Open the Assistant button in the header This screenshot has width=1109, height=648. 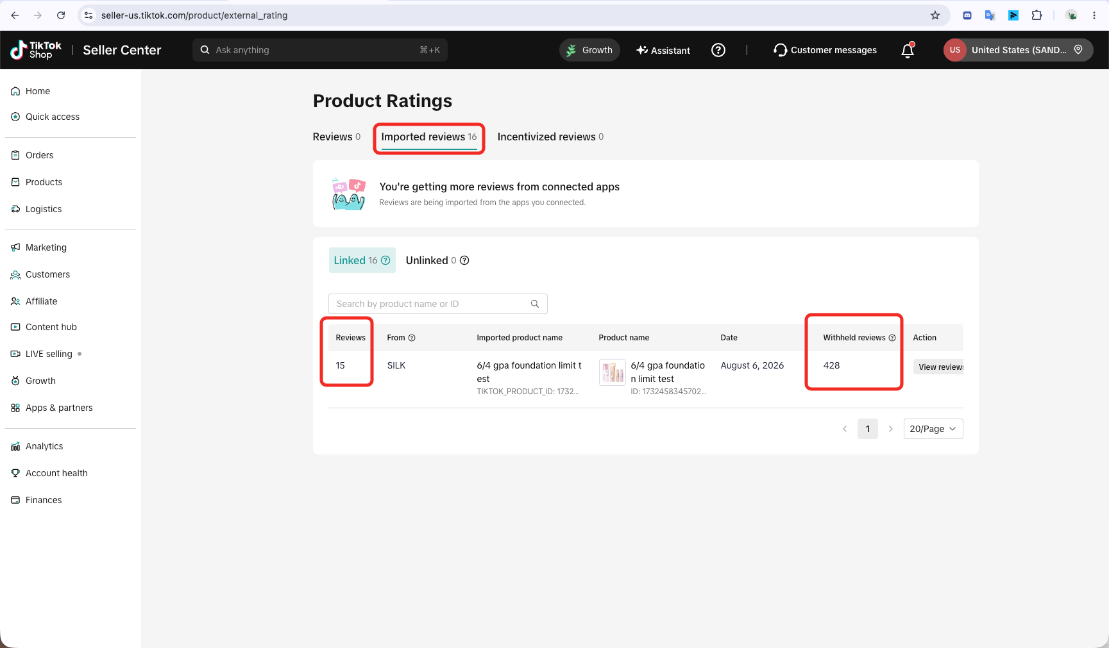(663, 50)
